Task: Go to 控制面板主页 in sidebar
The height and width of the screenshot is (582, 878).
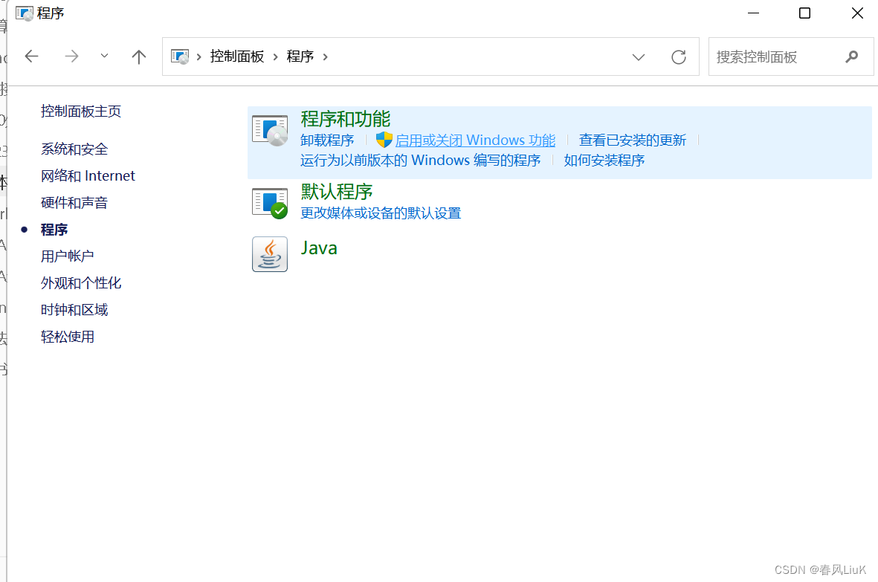Action: (x=81, y=111)
